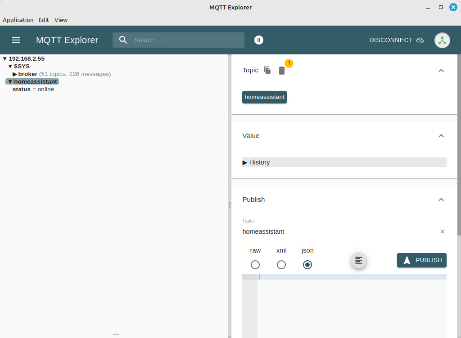The height and width of the screenshot is (338, 461).
Task: Collapse the homeassistant tree node
Action: tap(10, 81)
